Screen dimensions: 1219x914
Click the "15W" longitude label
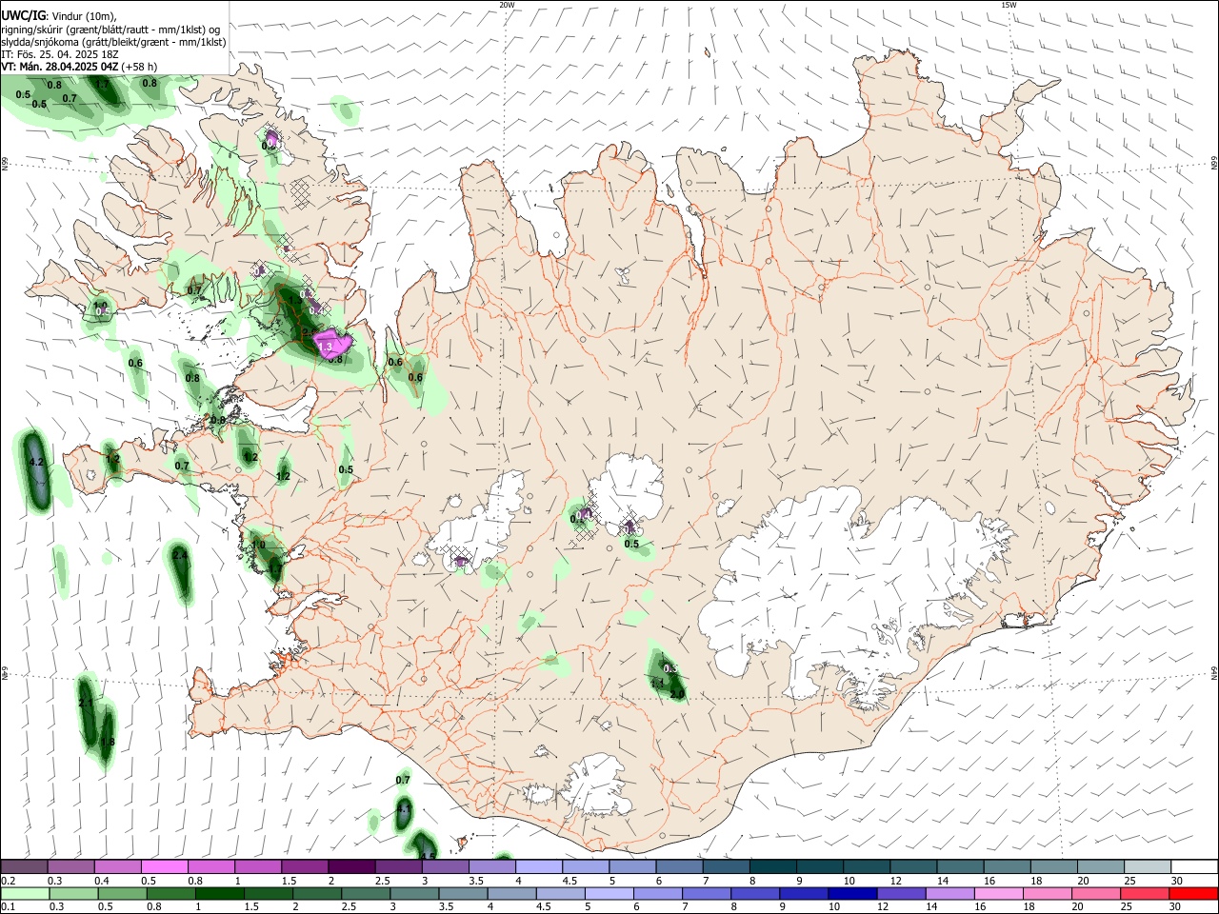1009,5
